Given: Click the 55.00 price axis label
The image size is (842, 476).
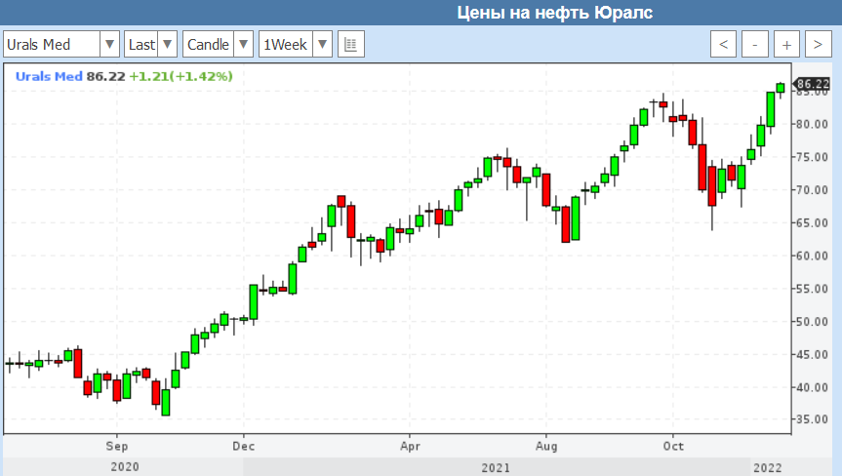Looking at the screenshot, I should tap(812, 289).
